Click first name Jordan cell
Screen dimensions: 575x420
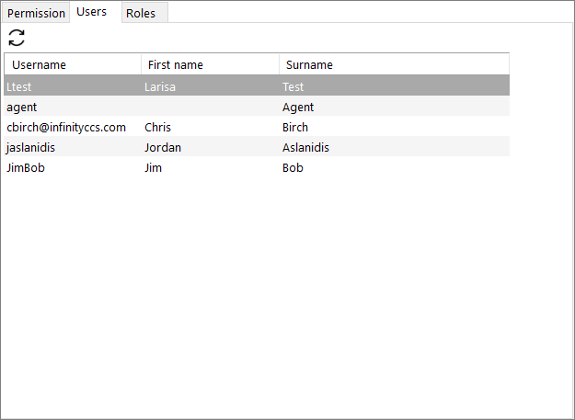pyautogui.click(x=210, y=147)
